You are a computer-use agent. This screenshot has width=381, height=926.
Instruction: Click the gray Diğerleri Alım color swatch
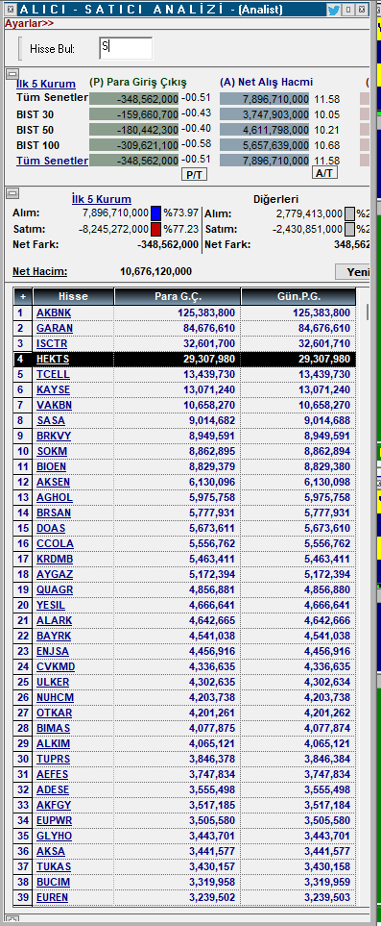[349, 213]
